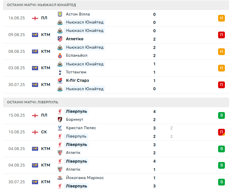
Task: Select the Йокогама Марінос team name
Action: tap(85, 178)
